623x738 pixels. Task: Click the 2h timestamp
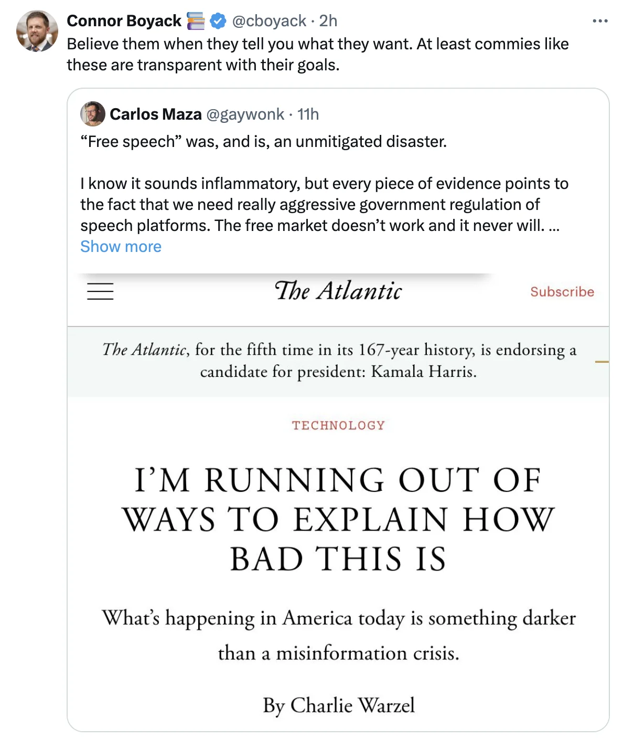coord(328,21)
